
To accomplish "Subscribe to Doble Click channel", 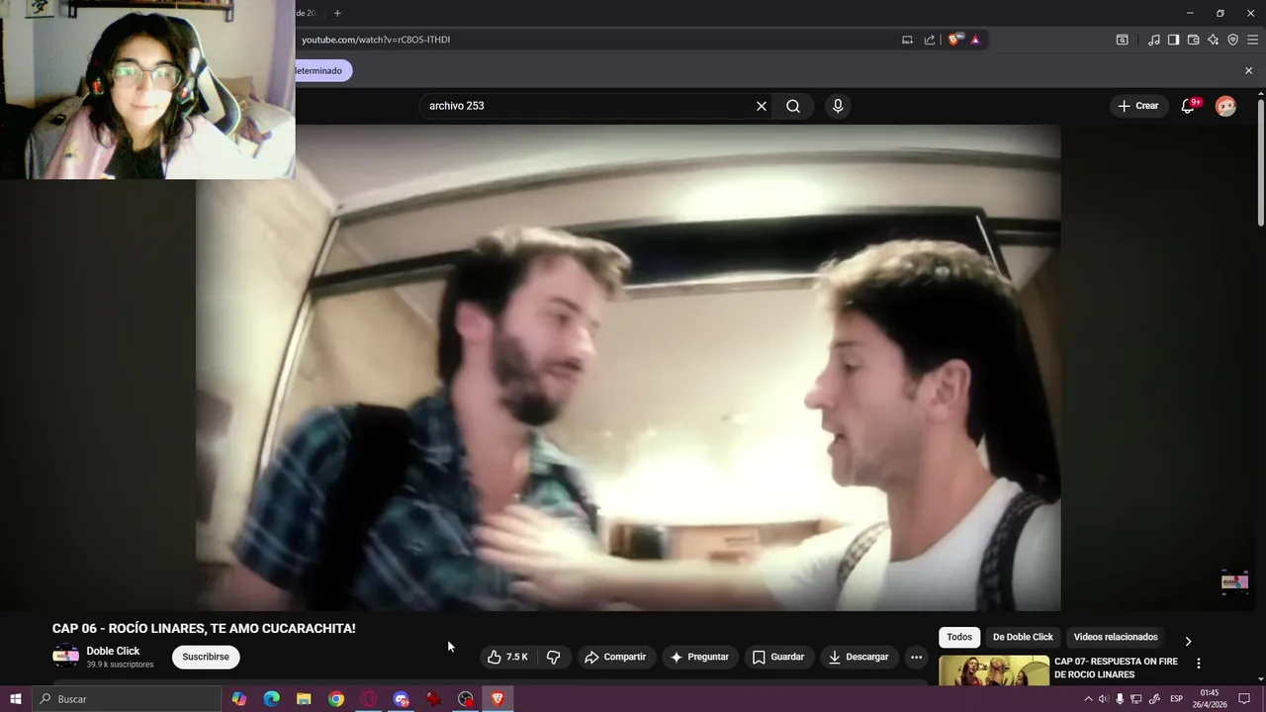I will click(206, 657).
